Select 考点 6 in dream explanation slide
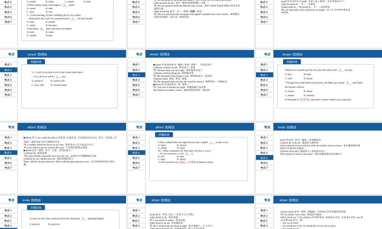This screenshot has width=382, height=229. pyautogui.click(x=136, y=90)
